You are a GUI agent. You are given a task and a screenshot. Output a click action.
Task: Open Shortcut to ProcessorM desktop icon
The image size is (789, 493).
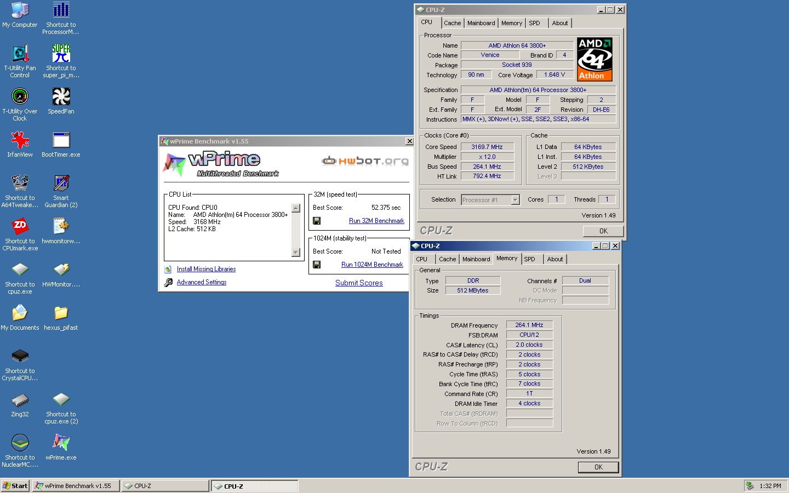tap(61, 10)
